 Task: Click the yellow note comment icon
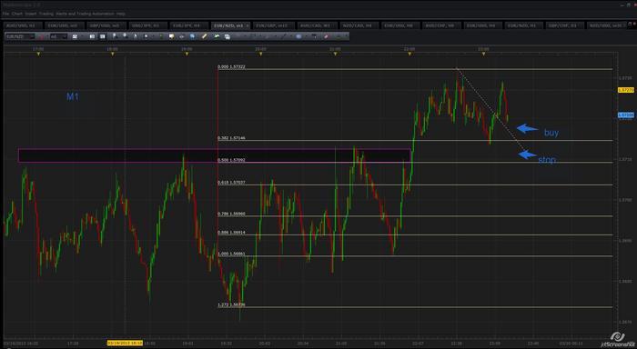pos(171,36)
